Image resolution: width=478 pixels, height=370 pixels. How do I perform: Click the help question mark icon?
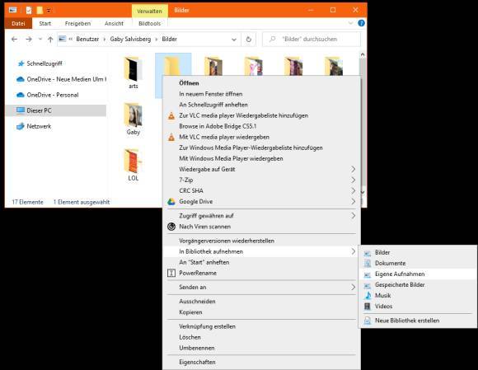tap(361, 23)
